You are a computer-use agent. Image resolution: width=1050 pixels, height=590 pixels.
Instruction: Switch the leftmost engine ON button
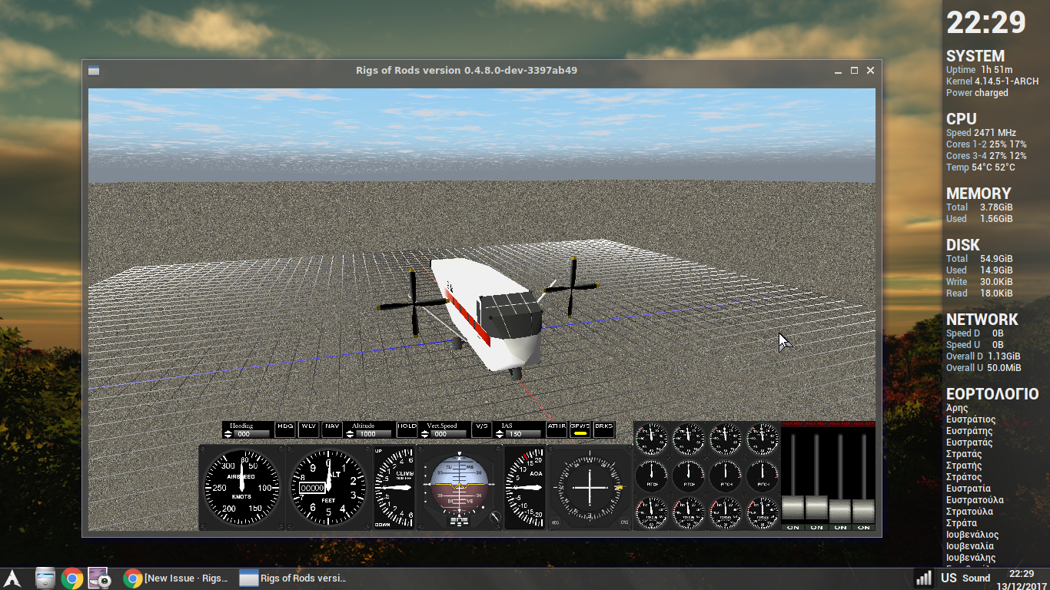[x=793, y=527]
